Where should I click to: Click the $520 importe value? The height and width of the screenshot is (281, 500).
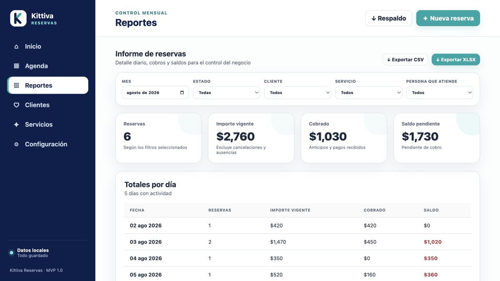pyautogui.click(x=276, y=275)
